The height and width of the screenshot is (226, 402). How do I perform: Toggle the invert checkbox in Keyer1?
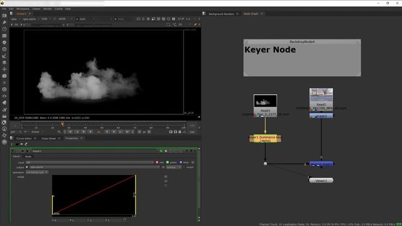184,168
